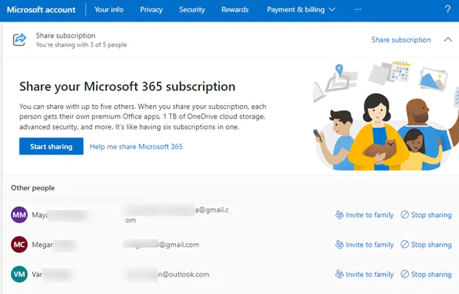Click the MM avatar for Maya
The height and width of the screenshot is (294, 459).
pyautogui.click(x=20, y=215)
